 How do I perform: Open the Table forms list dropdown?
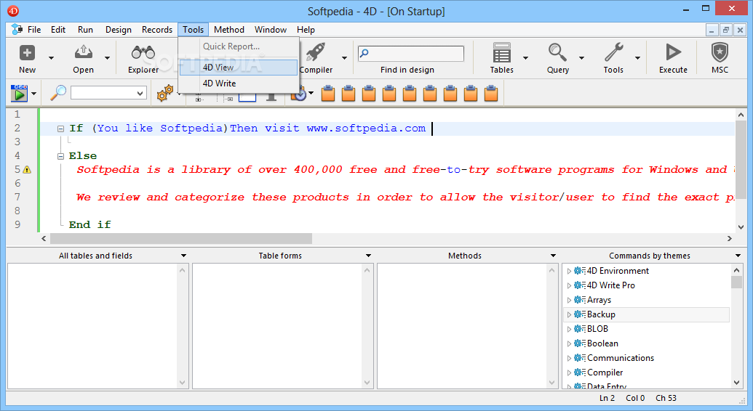point(368,256)
